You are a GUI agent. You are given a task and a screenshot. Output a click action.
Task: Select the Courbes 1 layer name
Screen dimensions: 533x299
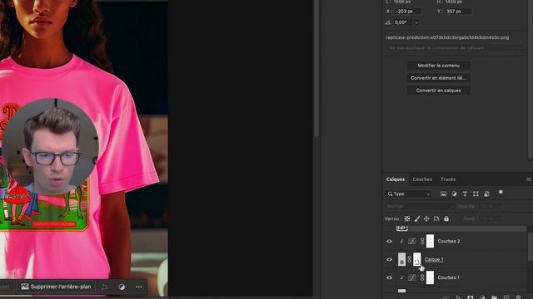(x=448, y=277)
